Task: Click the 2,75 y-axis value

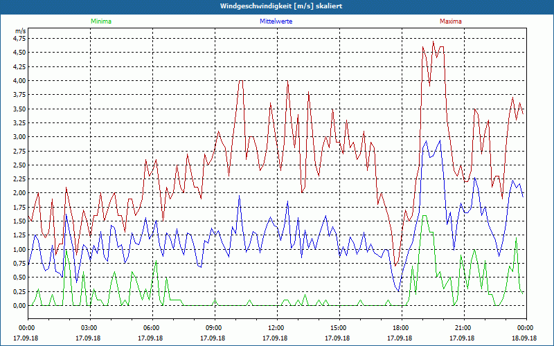Action: tap(19, 151)
